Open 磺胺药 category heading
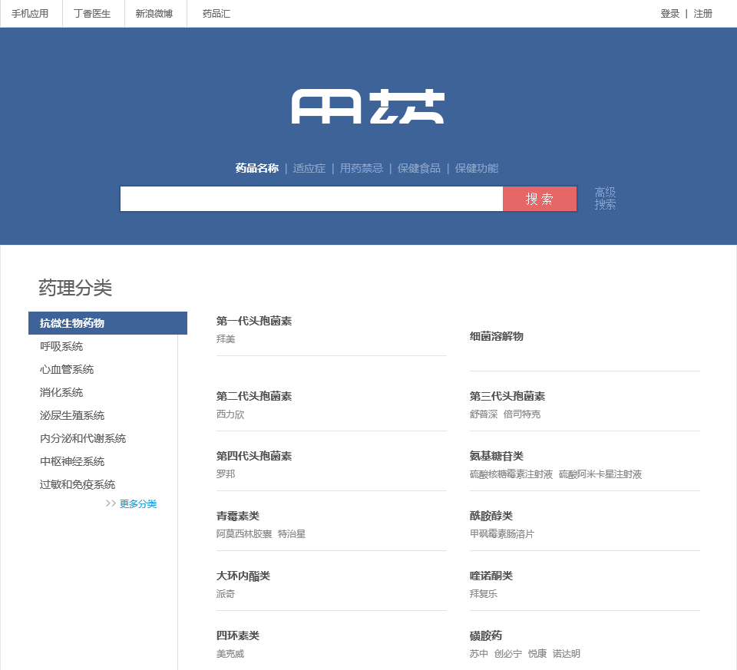Screen dimensions: 737x670 [x=486, y=635]
